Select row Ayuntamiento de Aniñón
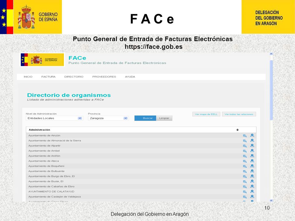Screen dimensions: 295x221 point(141,156)
